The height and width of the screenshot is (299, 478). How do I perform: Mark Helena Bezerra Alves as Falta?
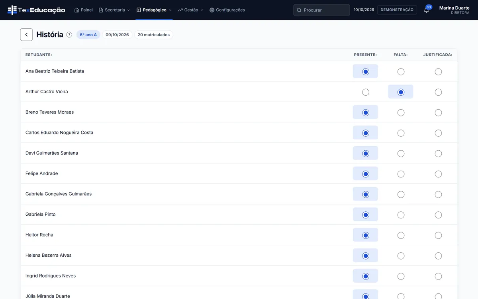pos(401,256)
